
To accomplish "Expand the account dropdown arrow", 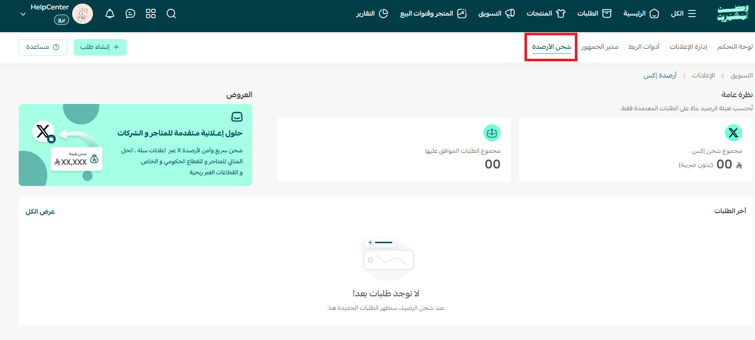I will (x=23, y=14).
